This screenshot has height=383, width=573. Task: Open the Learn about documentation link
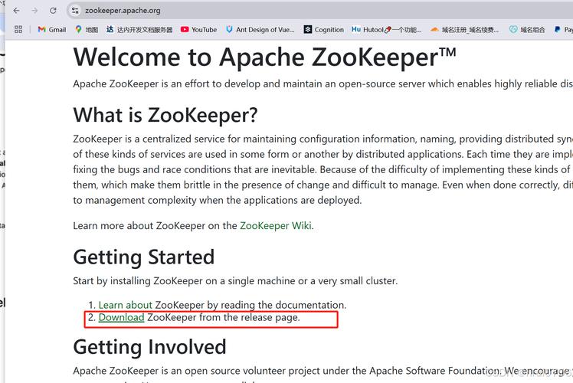126,305
